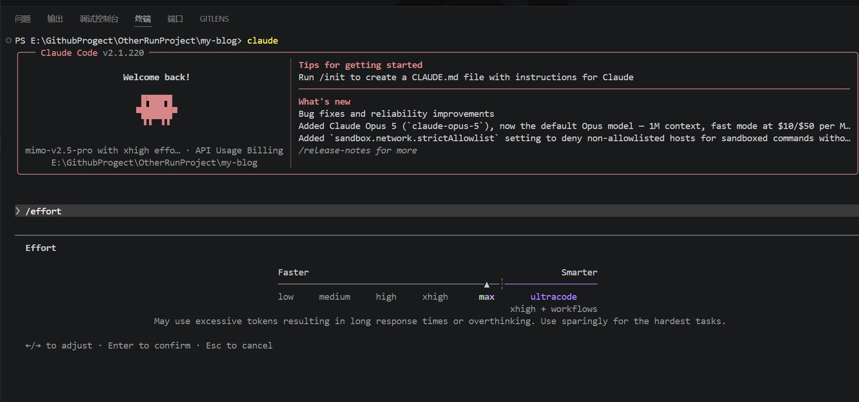Click the sandbox.network.strictAllowlist line
859x402 pixels.
click(574, 138)
